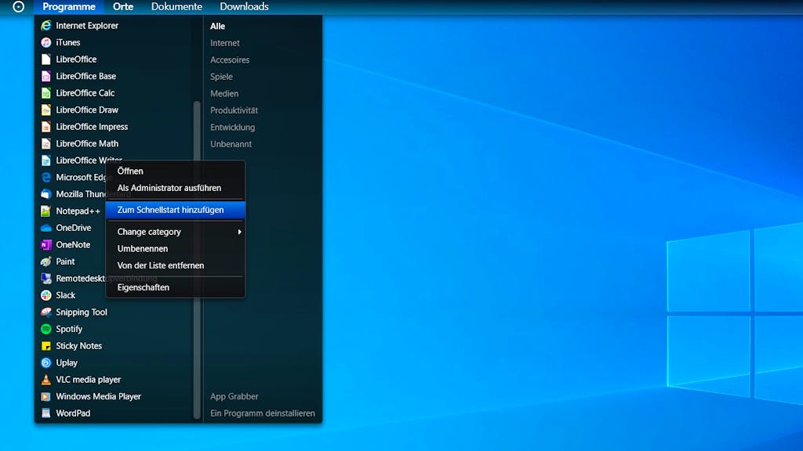This screenshot has width=803, height=451.
Task: Open the Dokumente tab
Action: pos(176,6)
